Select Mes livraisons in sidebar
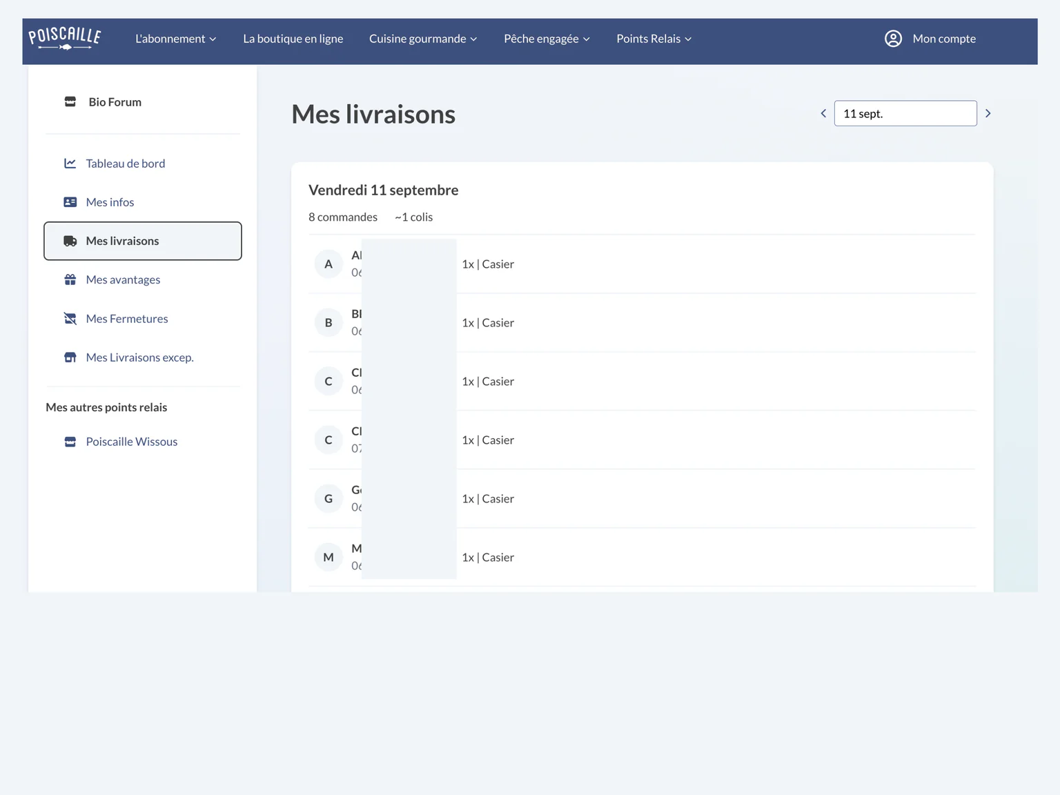 (x=143, y=241)
